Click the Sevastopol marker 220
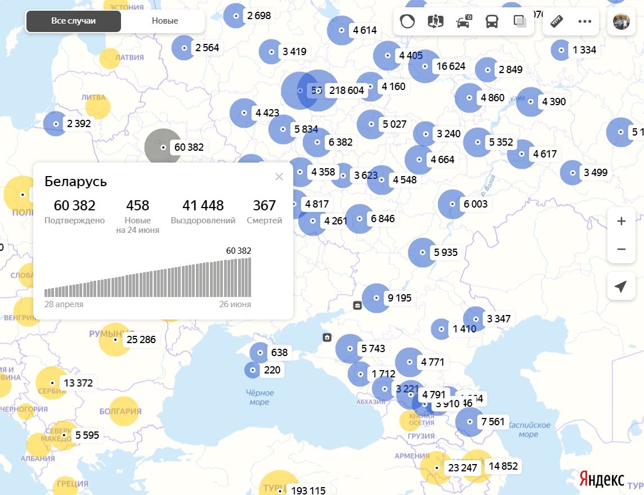 [252, 370]
